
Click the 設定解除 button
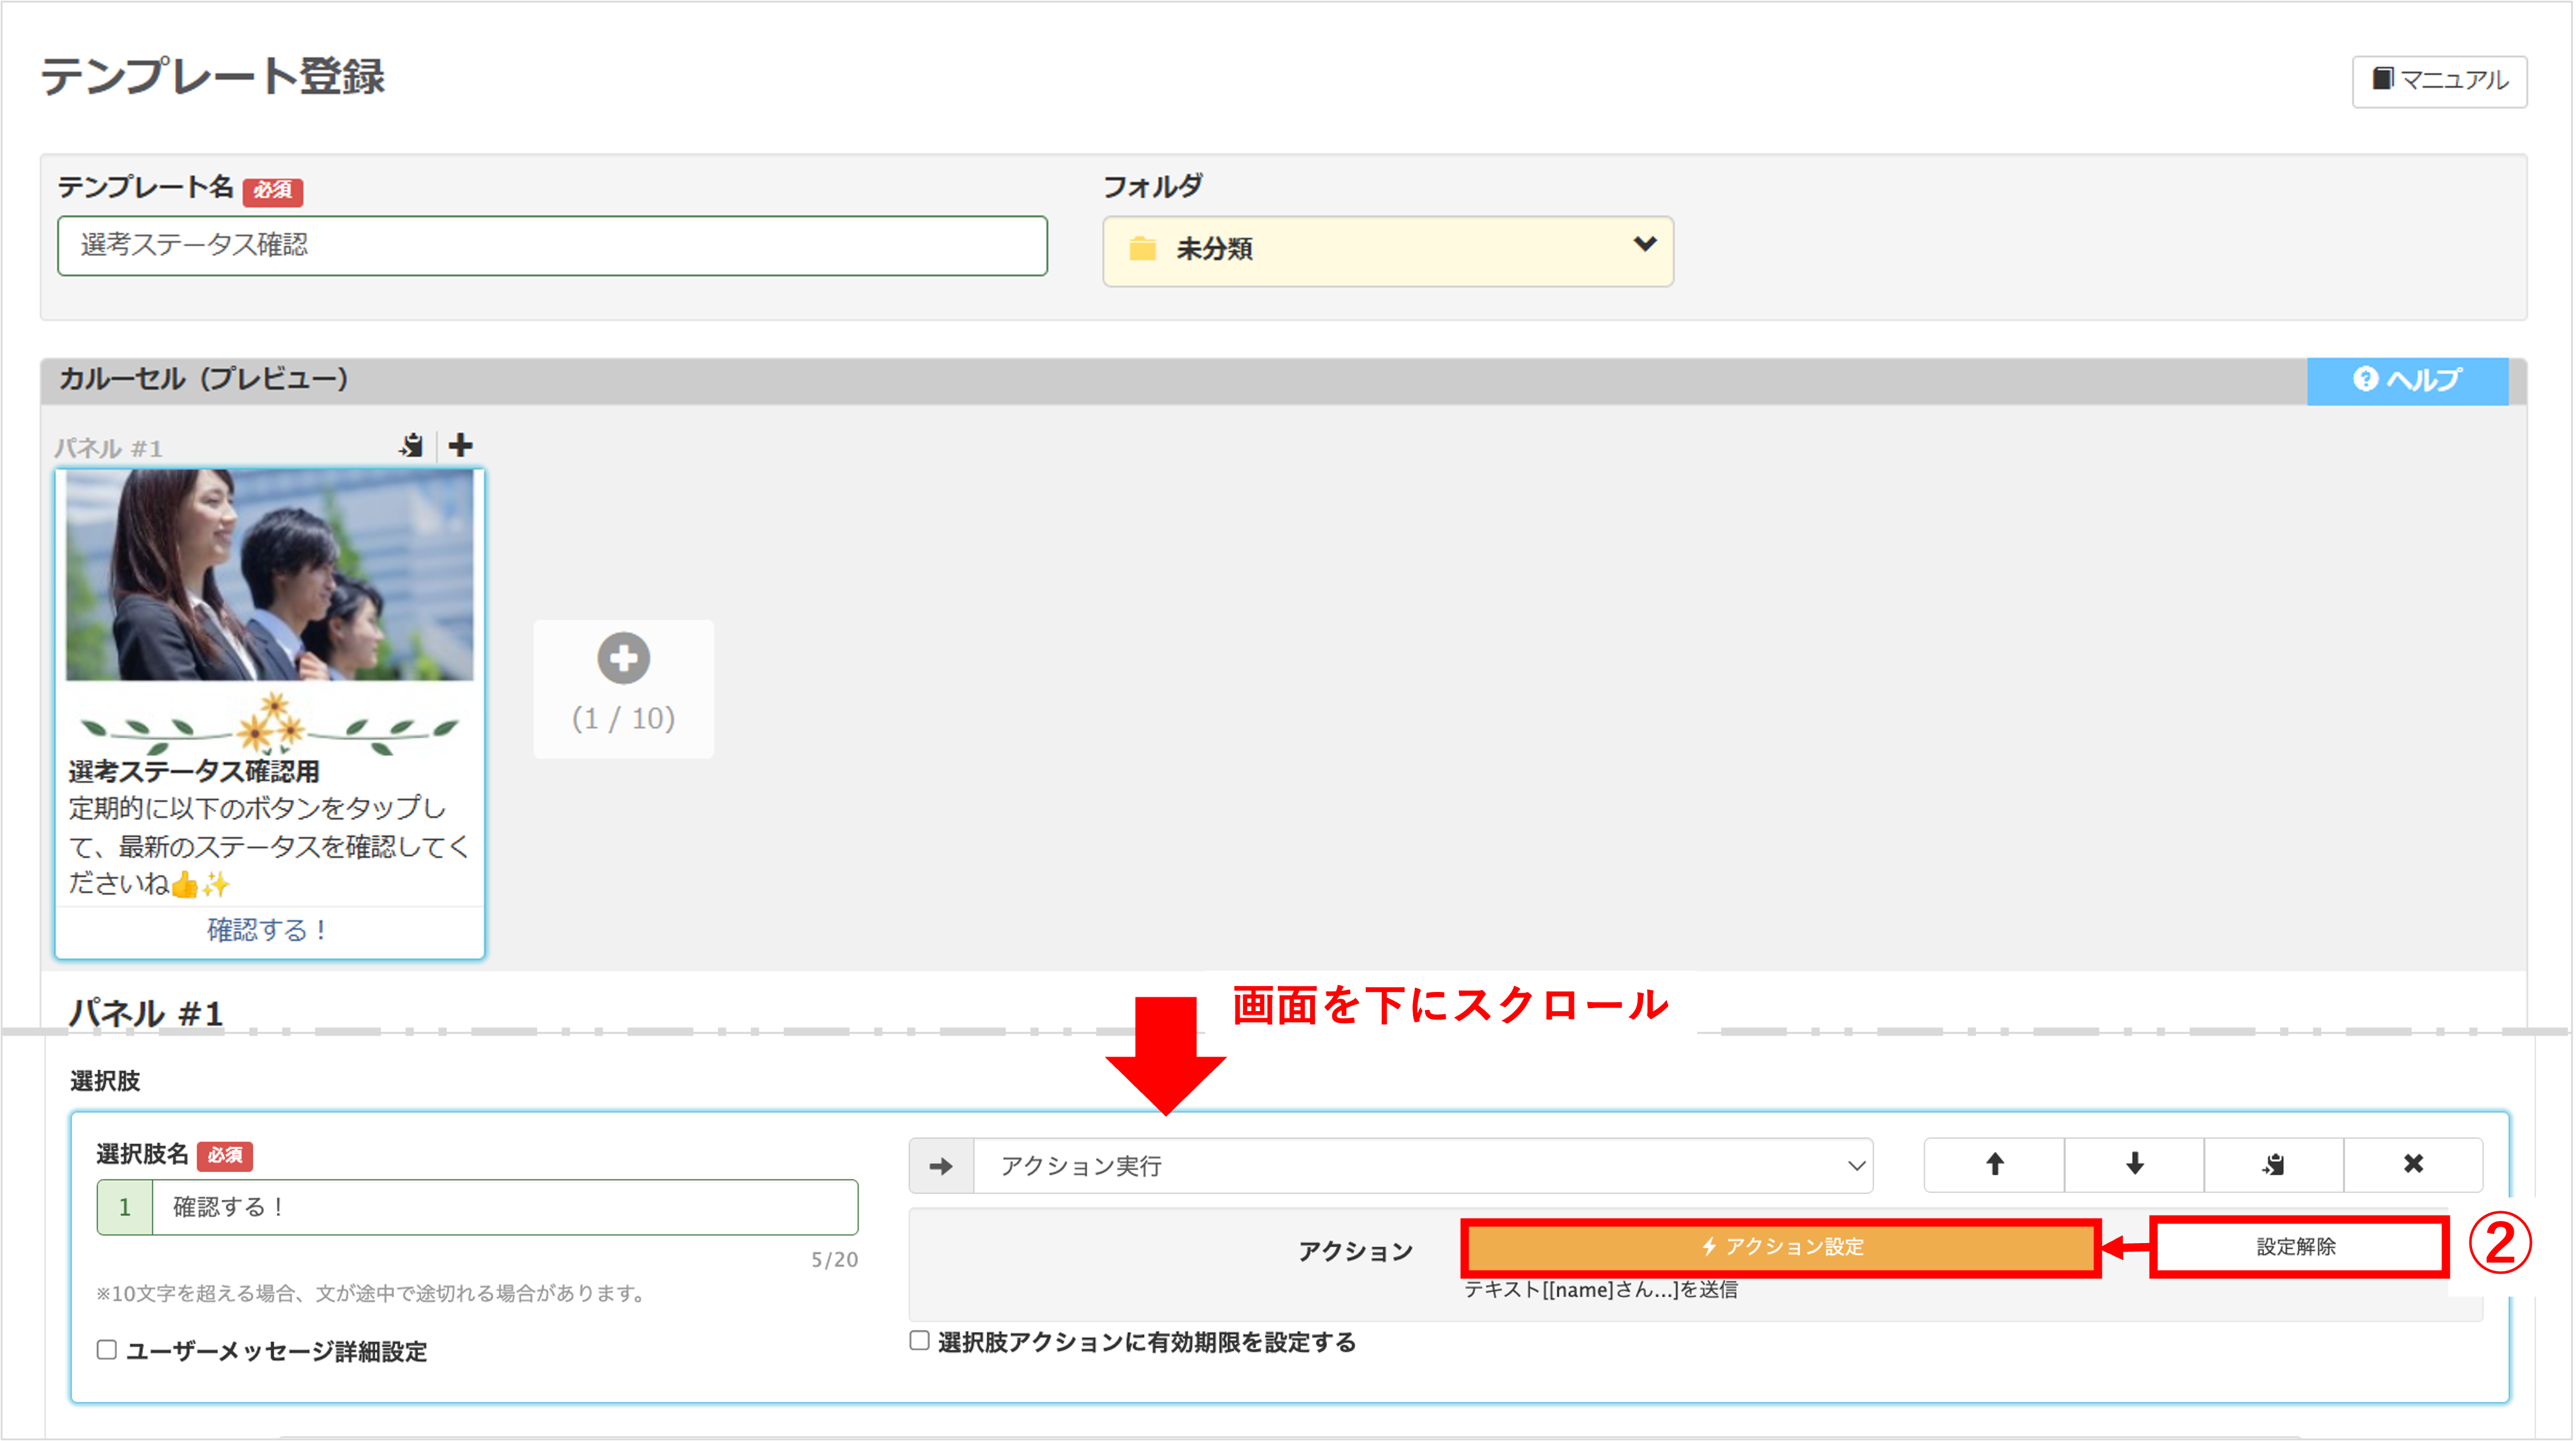click(2297, 1247)
